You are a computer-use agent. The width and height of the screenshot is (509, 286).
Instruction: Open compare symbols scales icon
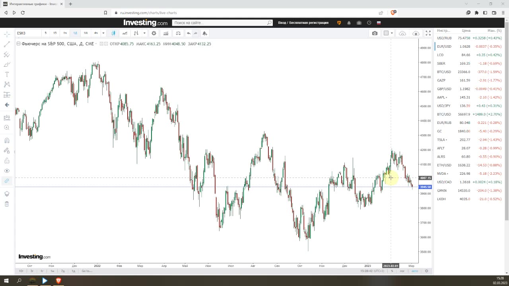[178, 33]
